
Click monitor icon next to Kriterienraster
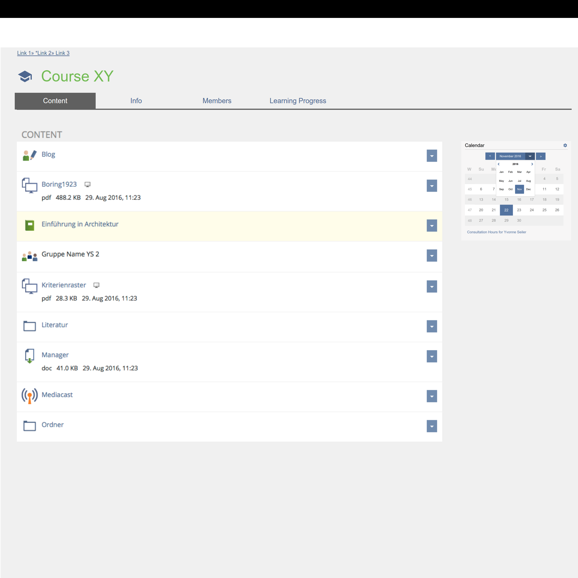(96, 285)
